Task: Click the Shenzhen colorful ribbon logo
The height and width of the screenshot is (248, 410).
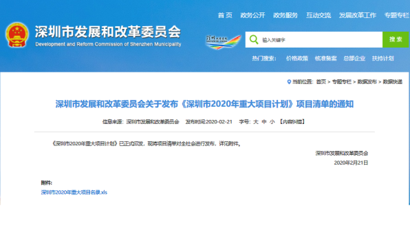Action: pyautogui.click(x=223, y=42)
